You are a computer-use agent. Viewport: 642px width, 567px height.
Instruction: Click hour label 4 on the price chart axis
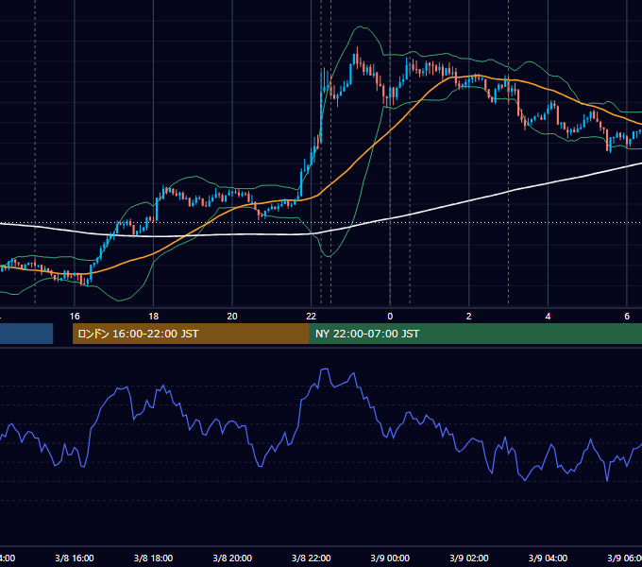tap(548, 316)
